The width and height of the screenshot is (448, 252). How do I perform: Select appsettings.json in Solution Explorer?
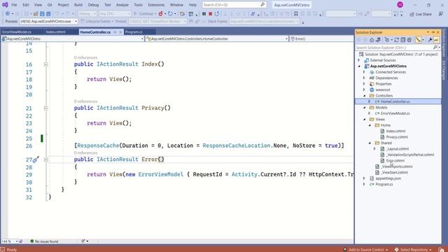tap(388, 178)
